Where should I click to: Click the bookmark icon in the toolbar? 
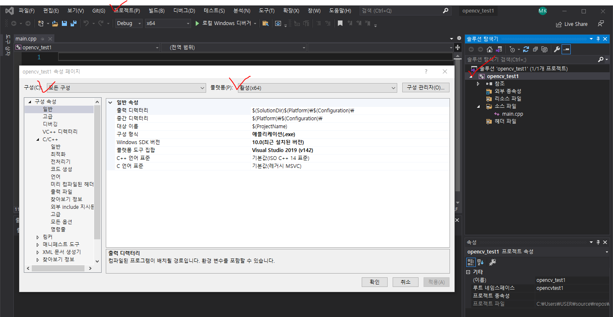point(340,23)
